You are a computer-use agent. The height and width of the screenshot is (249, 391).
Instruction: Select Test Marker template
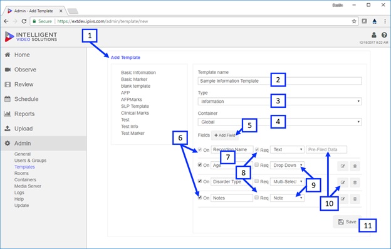tap(133, 133)
